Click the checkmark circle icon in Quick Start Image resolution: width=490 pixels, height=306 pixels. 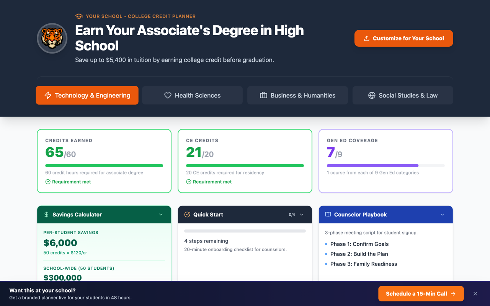187,215
